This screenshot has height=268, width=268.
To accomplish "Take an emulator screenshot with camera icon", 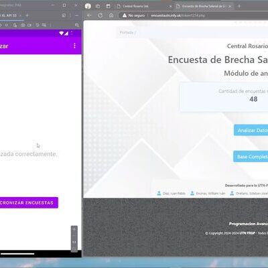I will pos(23,25).
